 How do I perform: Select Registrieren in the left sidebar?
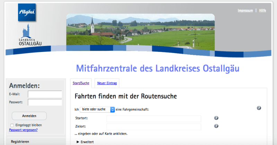pos(20,142)
